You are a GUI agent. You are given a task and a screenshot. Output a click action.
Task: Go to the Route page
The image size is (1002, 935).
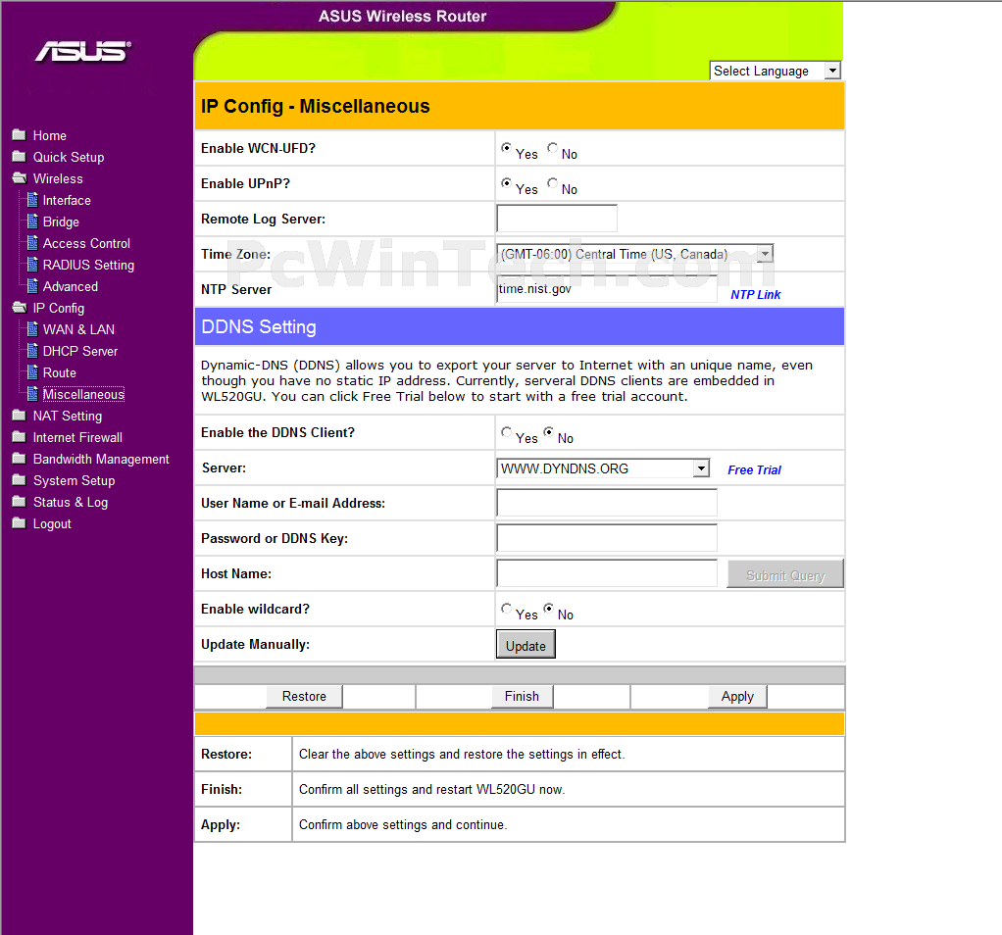(x=60, y=372)
